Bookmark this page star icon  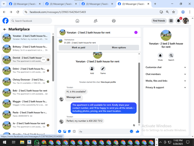tap(173, 12)
